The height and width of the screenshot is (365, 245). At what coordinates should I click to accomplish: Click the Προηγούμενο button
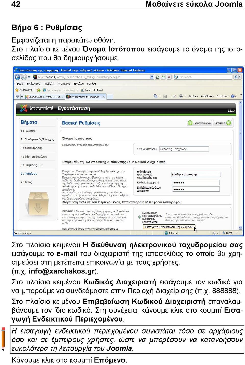(x=199, y=123)
